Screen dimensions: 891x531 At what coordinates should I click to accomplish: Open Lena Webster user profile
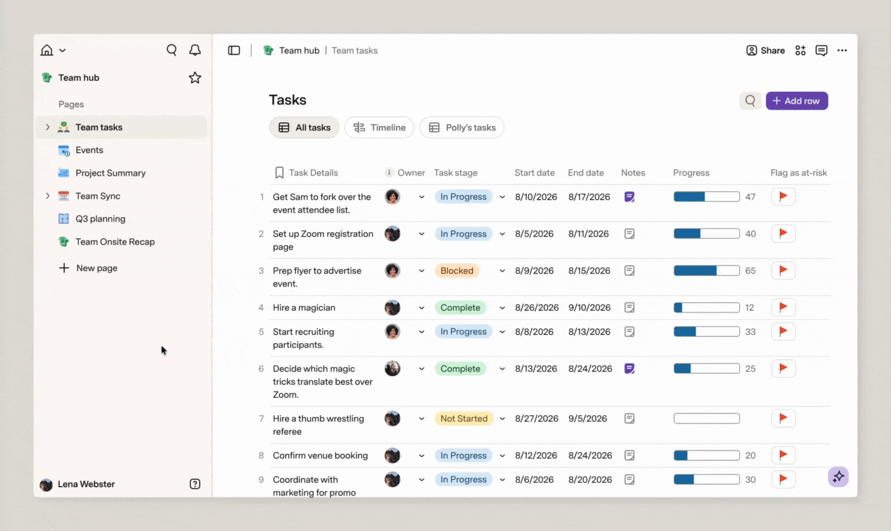[77, 484]
